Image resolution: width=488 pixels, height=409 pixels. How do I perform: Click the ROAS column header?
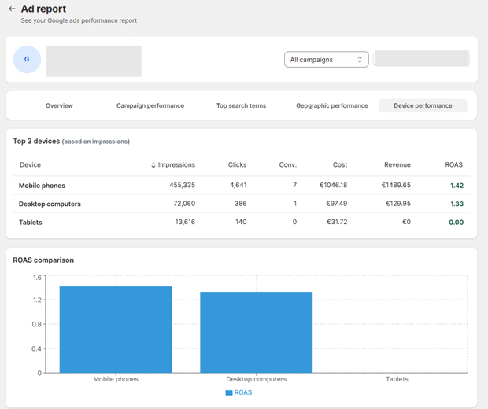coord(453,165)
